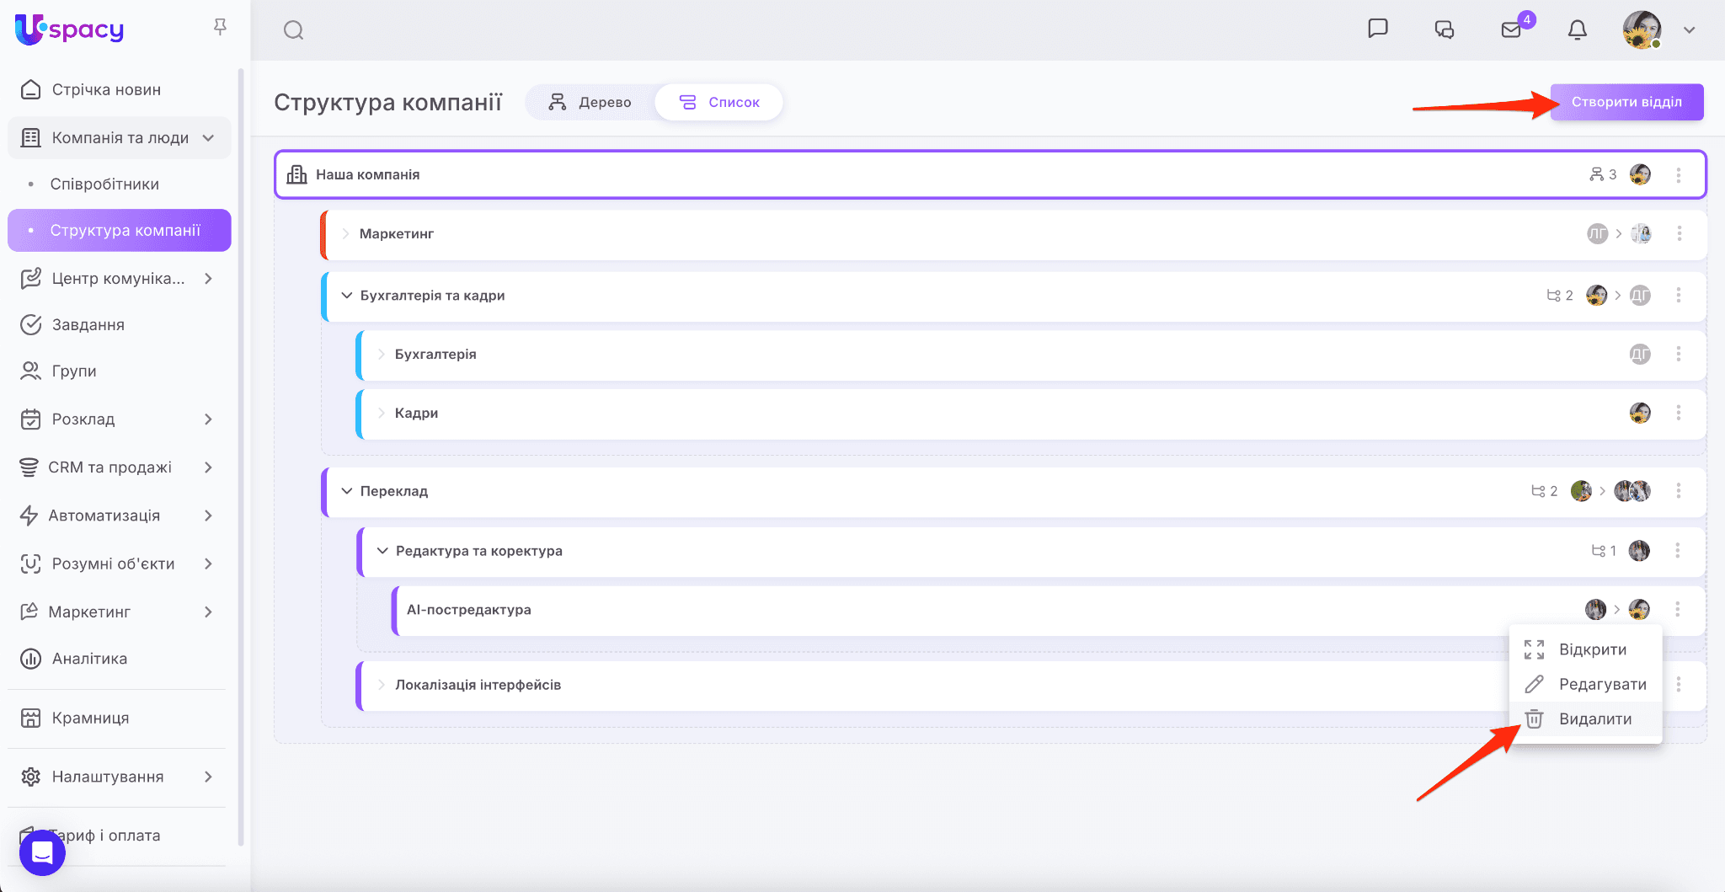Click three-dot menu on Наша компанія row

[1678, 175]
